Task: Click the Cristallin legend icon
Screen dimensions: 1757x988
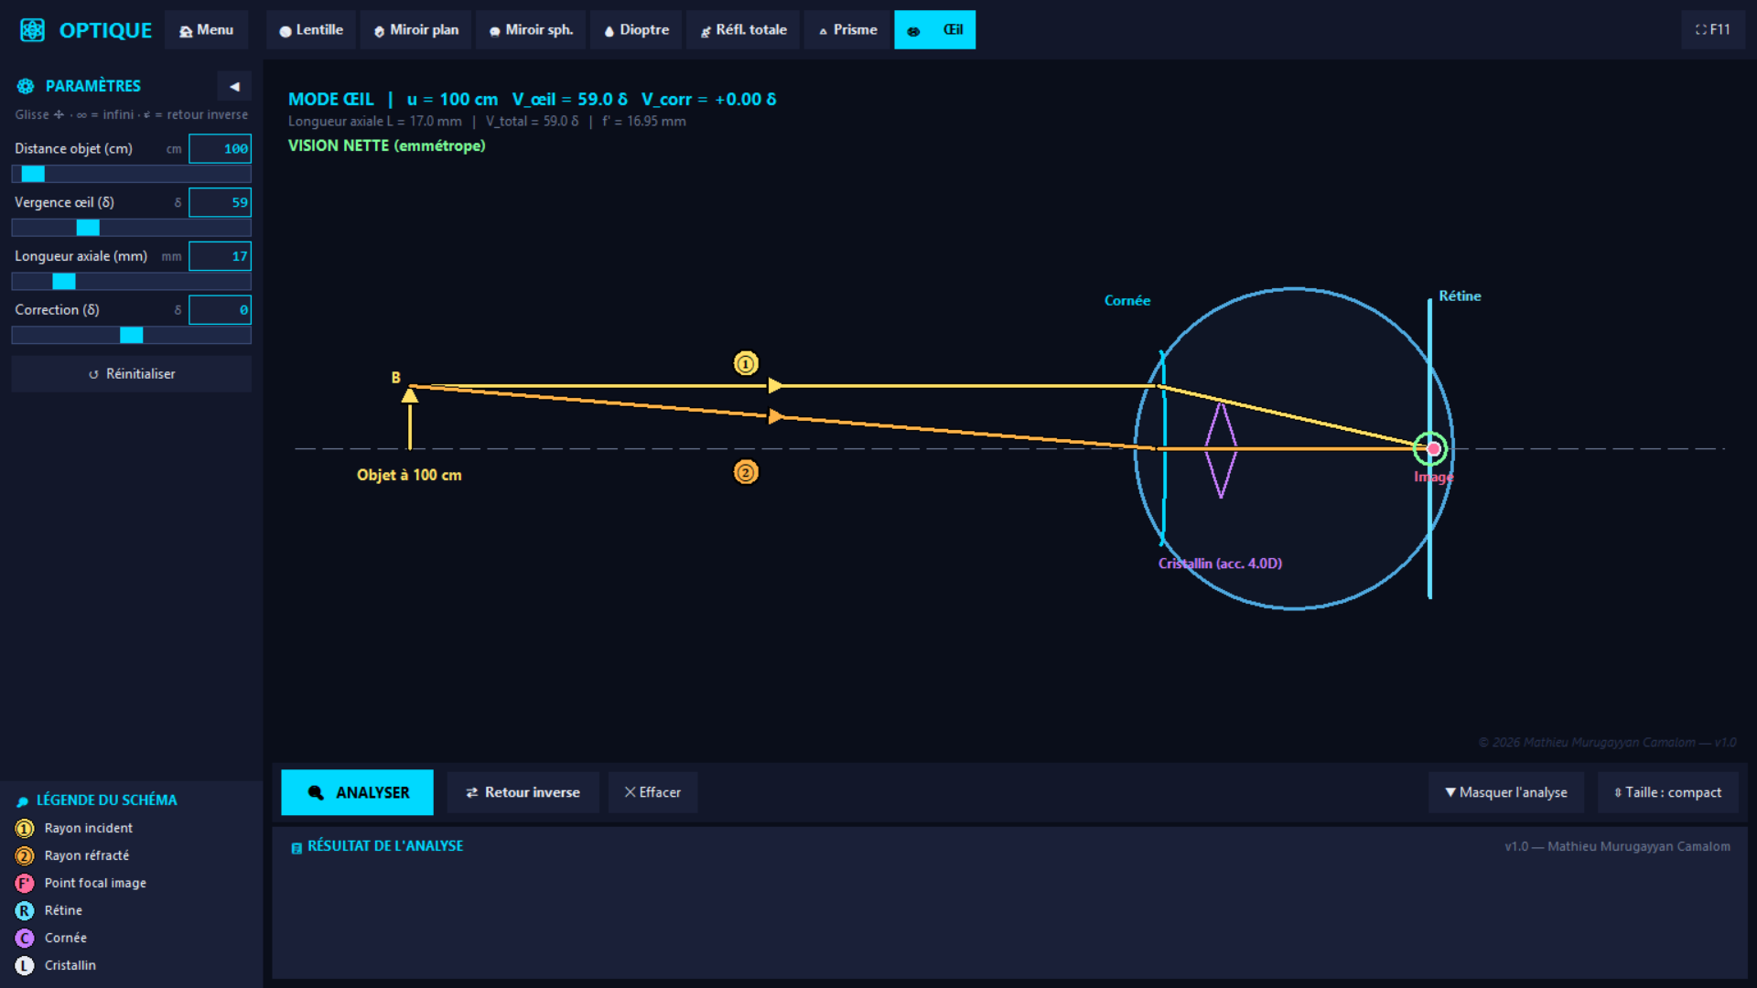Action: (25, 966)
